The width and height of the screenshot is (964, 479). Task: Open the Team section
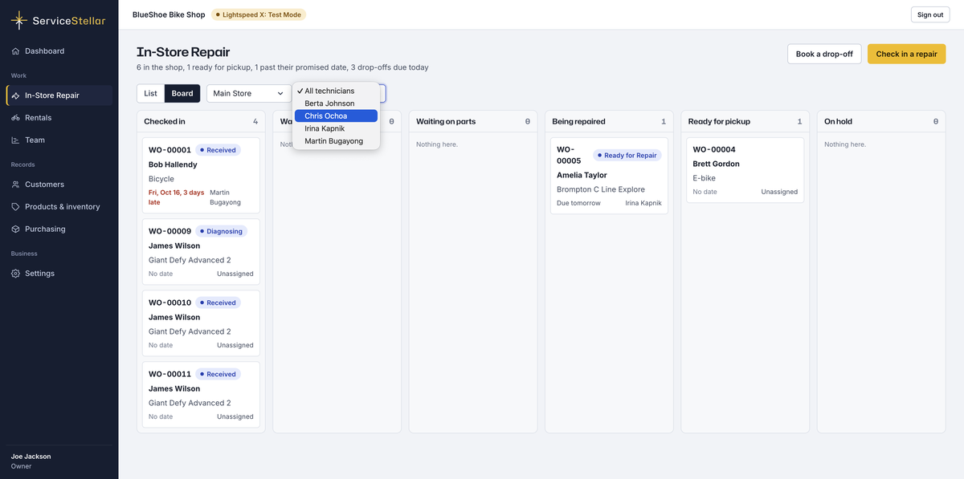click(x=59, y=140)
